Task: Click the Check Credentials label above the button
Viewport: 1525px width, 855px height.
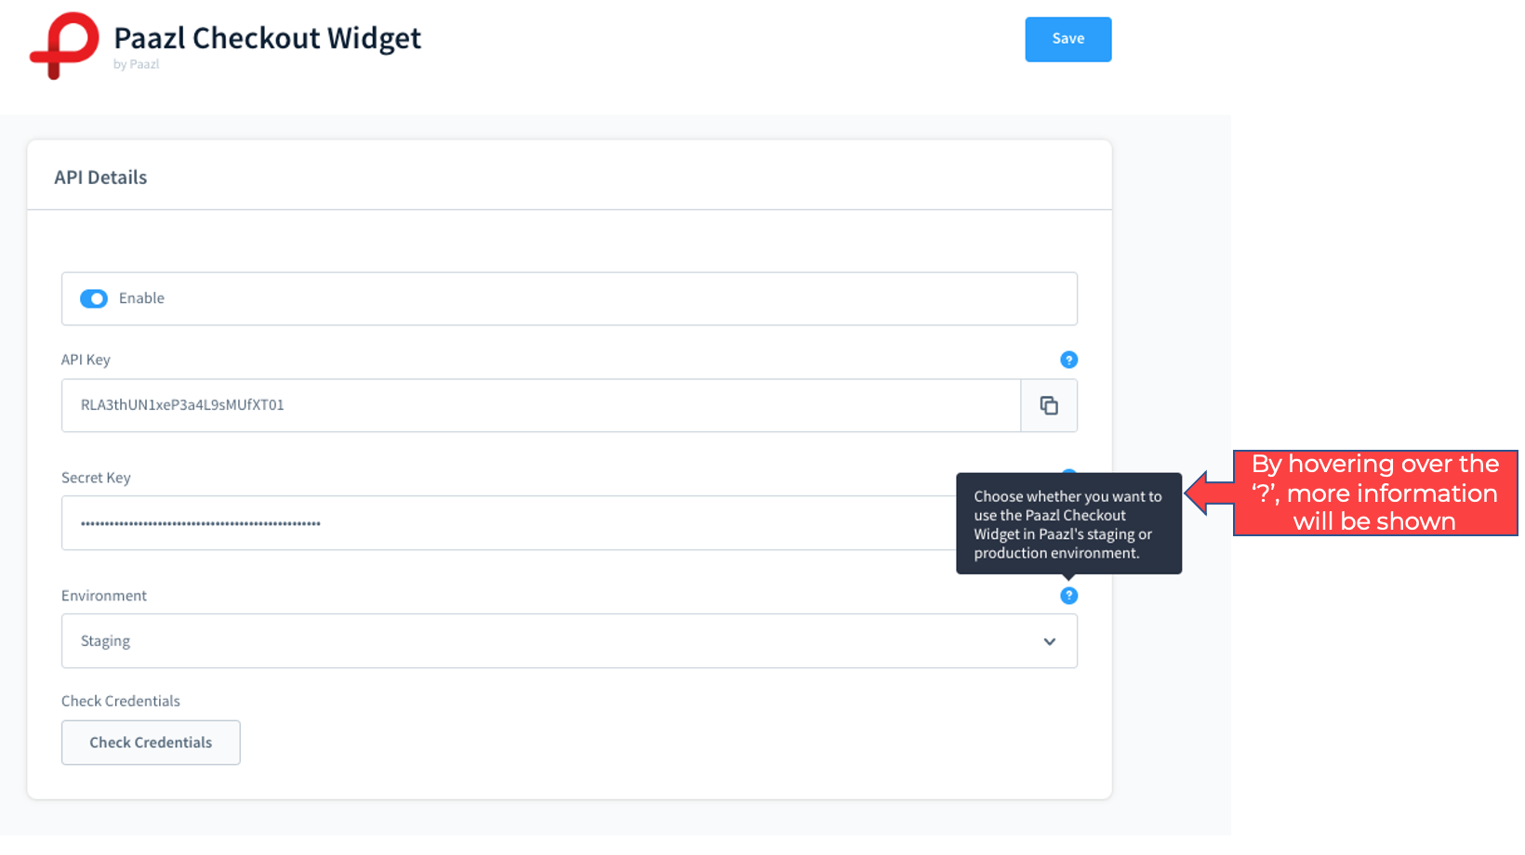Action: 121,701
